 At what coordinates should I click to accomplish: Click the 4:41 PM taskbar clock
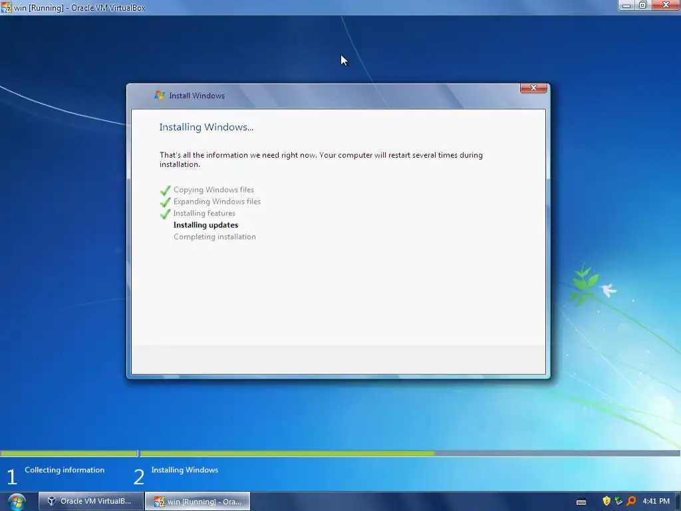tap(656, 501)
